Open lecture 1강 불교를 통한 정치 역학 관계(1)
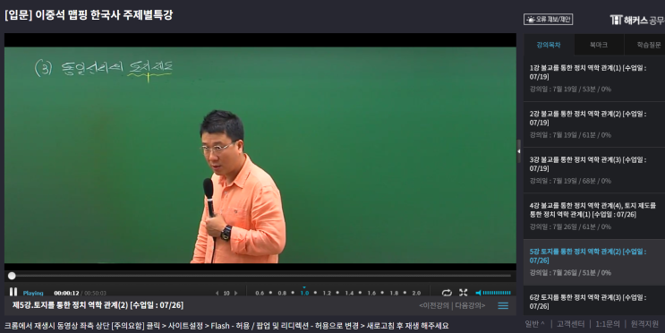Viewport: 665px width, 333px height. pos(594,79)
